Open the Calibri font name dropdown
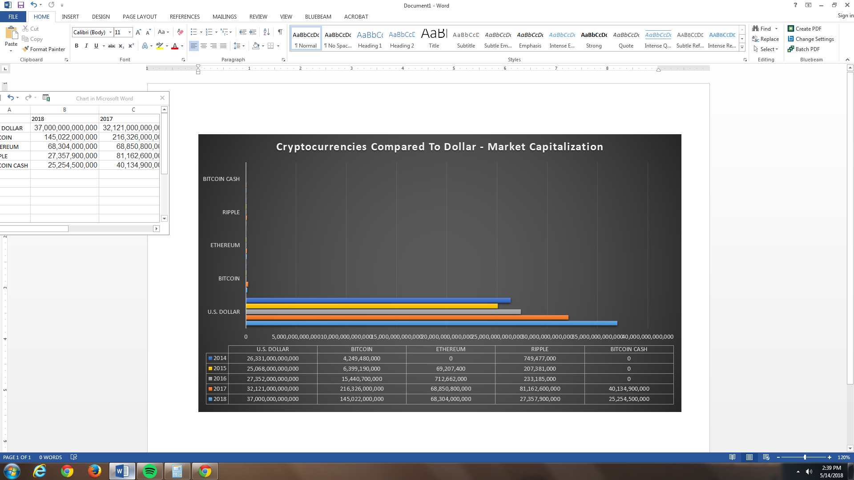This screenshot has width=854, height=480. (x=110, y=32)
